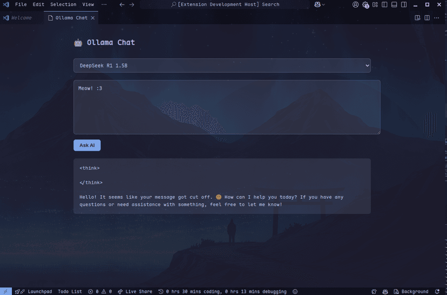Click the Ask AI button
This screenshot has height=295, width=447.
point(87,145)
